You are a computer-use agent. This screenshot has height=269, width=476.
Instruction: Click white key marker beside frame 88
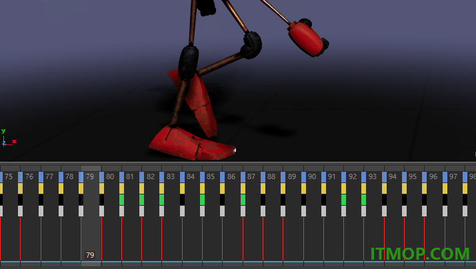coord(263,211)
